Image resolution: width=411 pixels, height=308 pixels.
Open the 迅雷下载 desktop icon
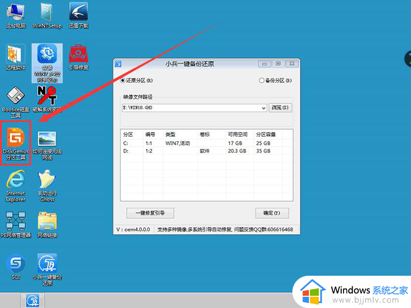pyautogui.click(x=78, y=15)
